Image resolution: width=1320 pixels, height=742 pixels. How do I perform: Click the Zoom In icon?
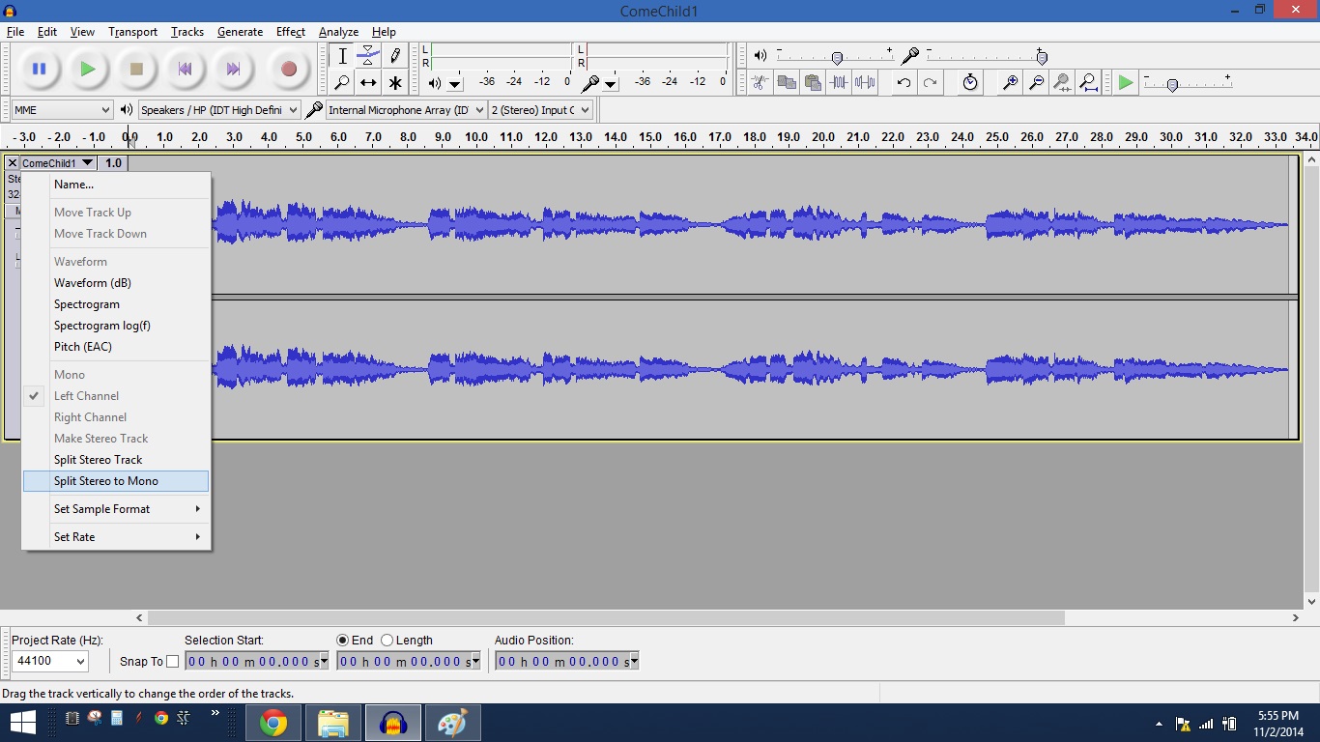(1010, 83)
